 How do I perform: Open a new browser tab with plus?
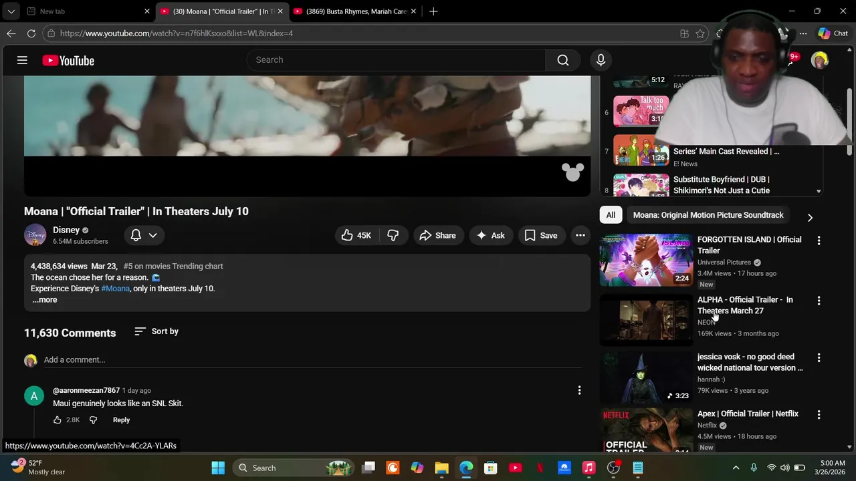433,11
